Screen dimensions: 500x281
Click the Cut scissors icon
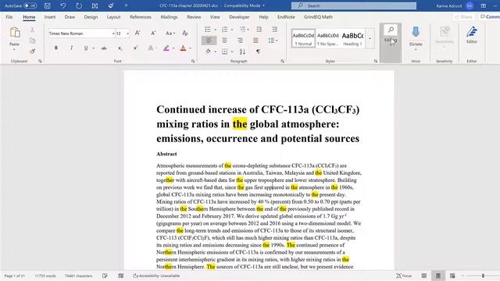coord(32,30)
